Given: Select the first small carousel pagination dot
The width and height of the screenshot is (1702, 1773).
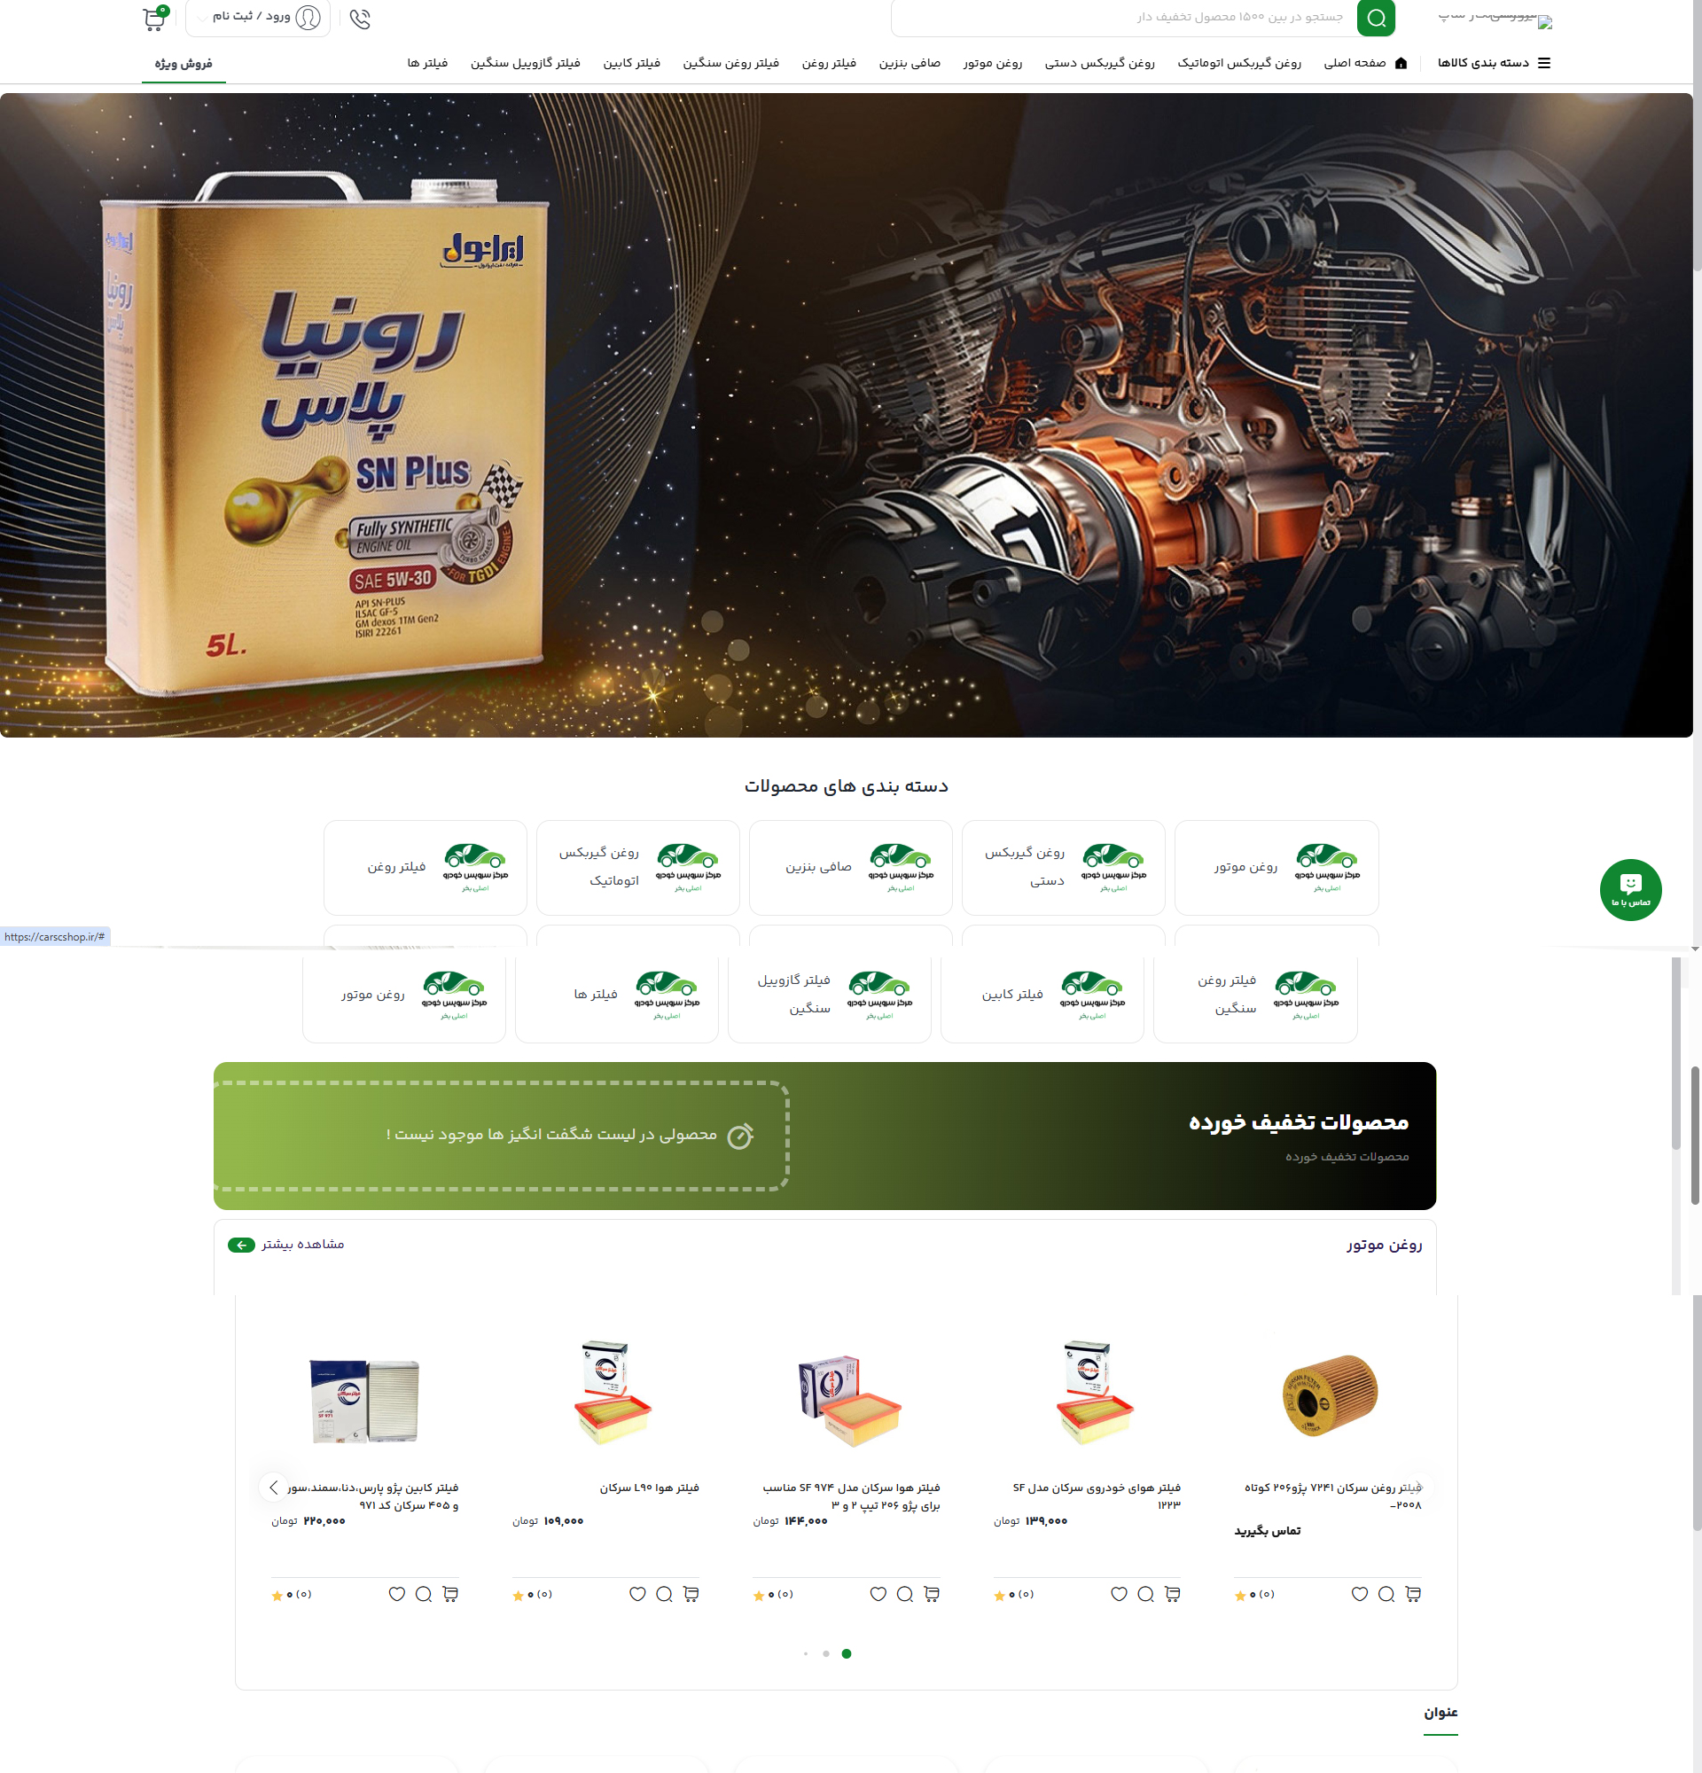Looking at the screenshot, I should [806, 1653].
